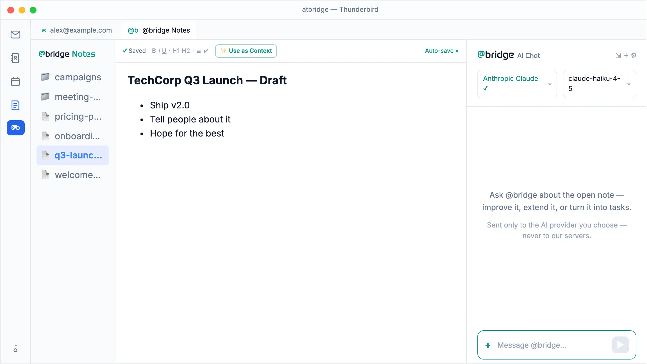
Task: Open the onboardi... note
Action: pyautogui.click(x=73, y=136)
